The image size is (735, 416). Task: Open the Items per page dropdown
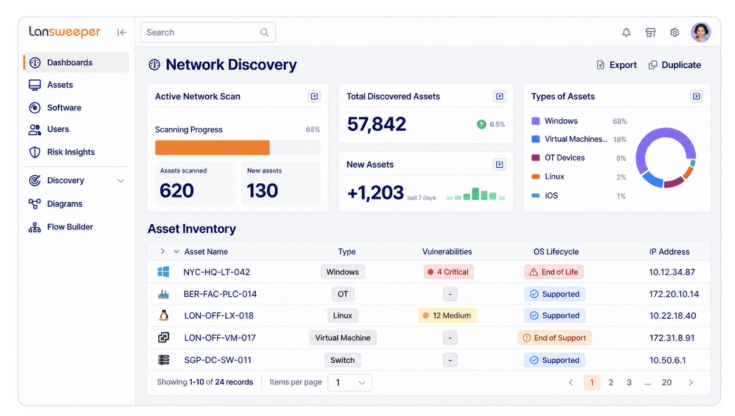(x=349, y=382)
